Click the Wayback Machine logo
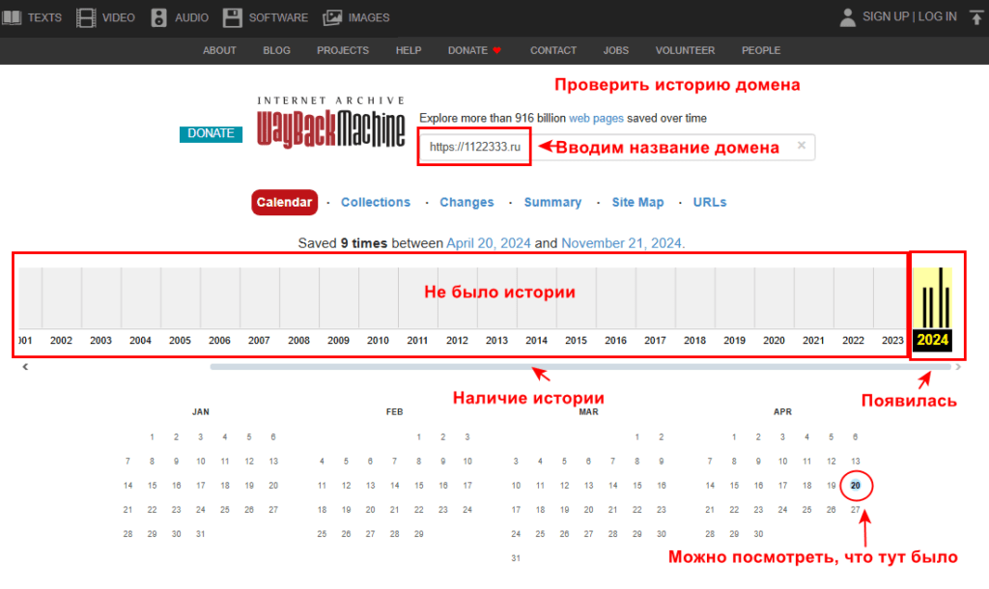This screenshot has width=989, height=589. pos(330,123)
